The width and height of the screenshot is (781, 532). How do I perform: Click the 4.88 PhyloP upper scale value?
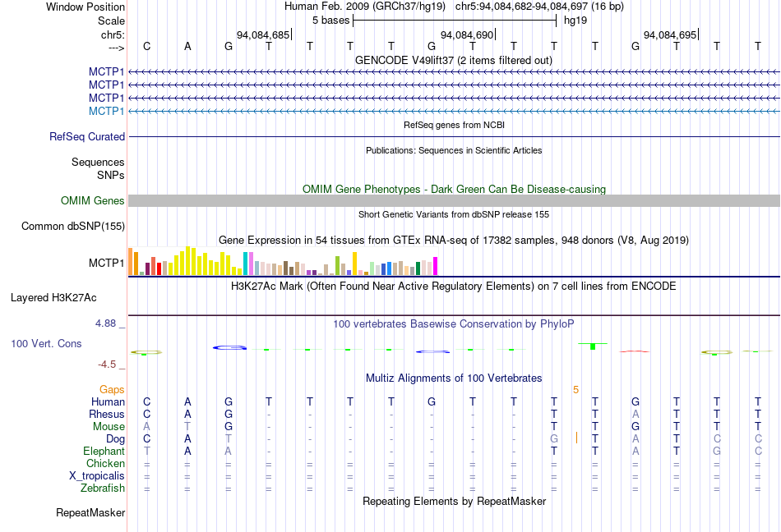(x=105, y=323)
